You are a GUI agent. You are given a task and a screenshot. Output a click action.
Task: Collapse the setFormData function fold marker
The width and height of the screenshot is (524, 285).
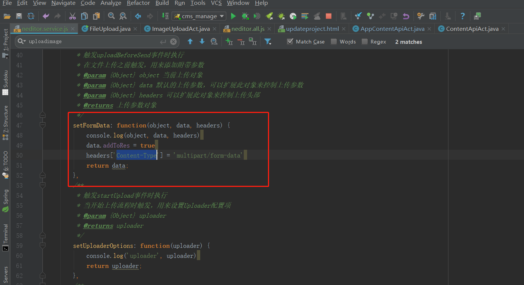(x=43, y=126)
